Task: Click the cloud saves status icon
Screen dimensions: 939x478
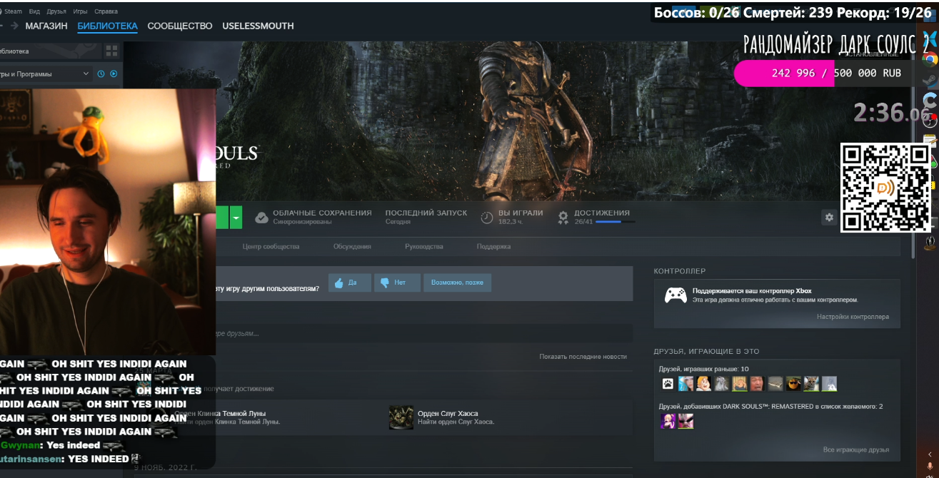Action: click(262, 217)
